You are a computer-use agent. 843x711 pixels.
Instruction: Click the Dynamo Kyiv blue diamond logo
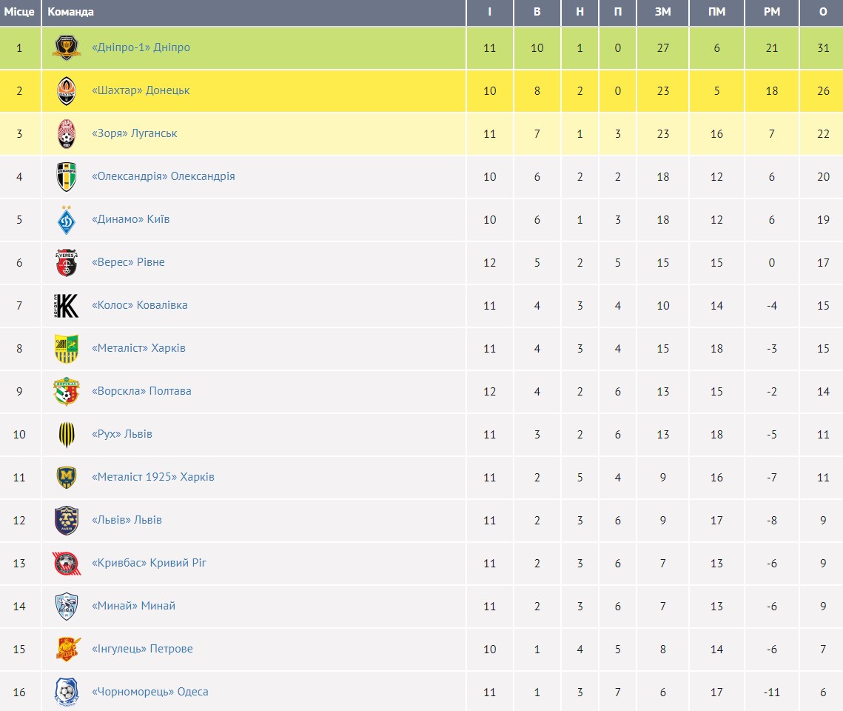pyautogui.click(x=67, y=220)
